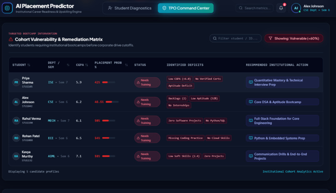Click CGPA value 5.9 for Priya Sharma
The height and width of the screenshot is (193, 336).
tap(79, 82)
